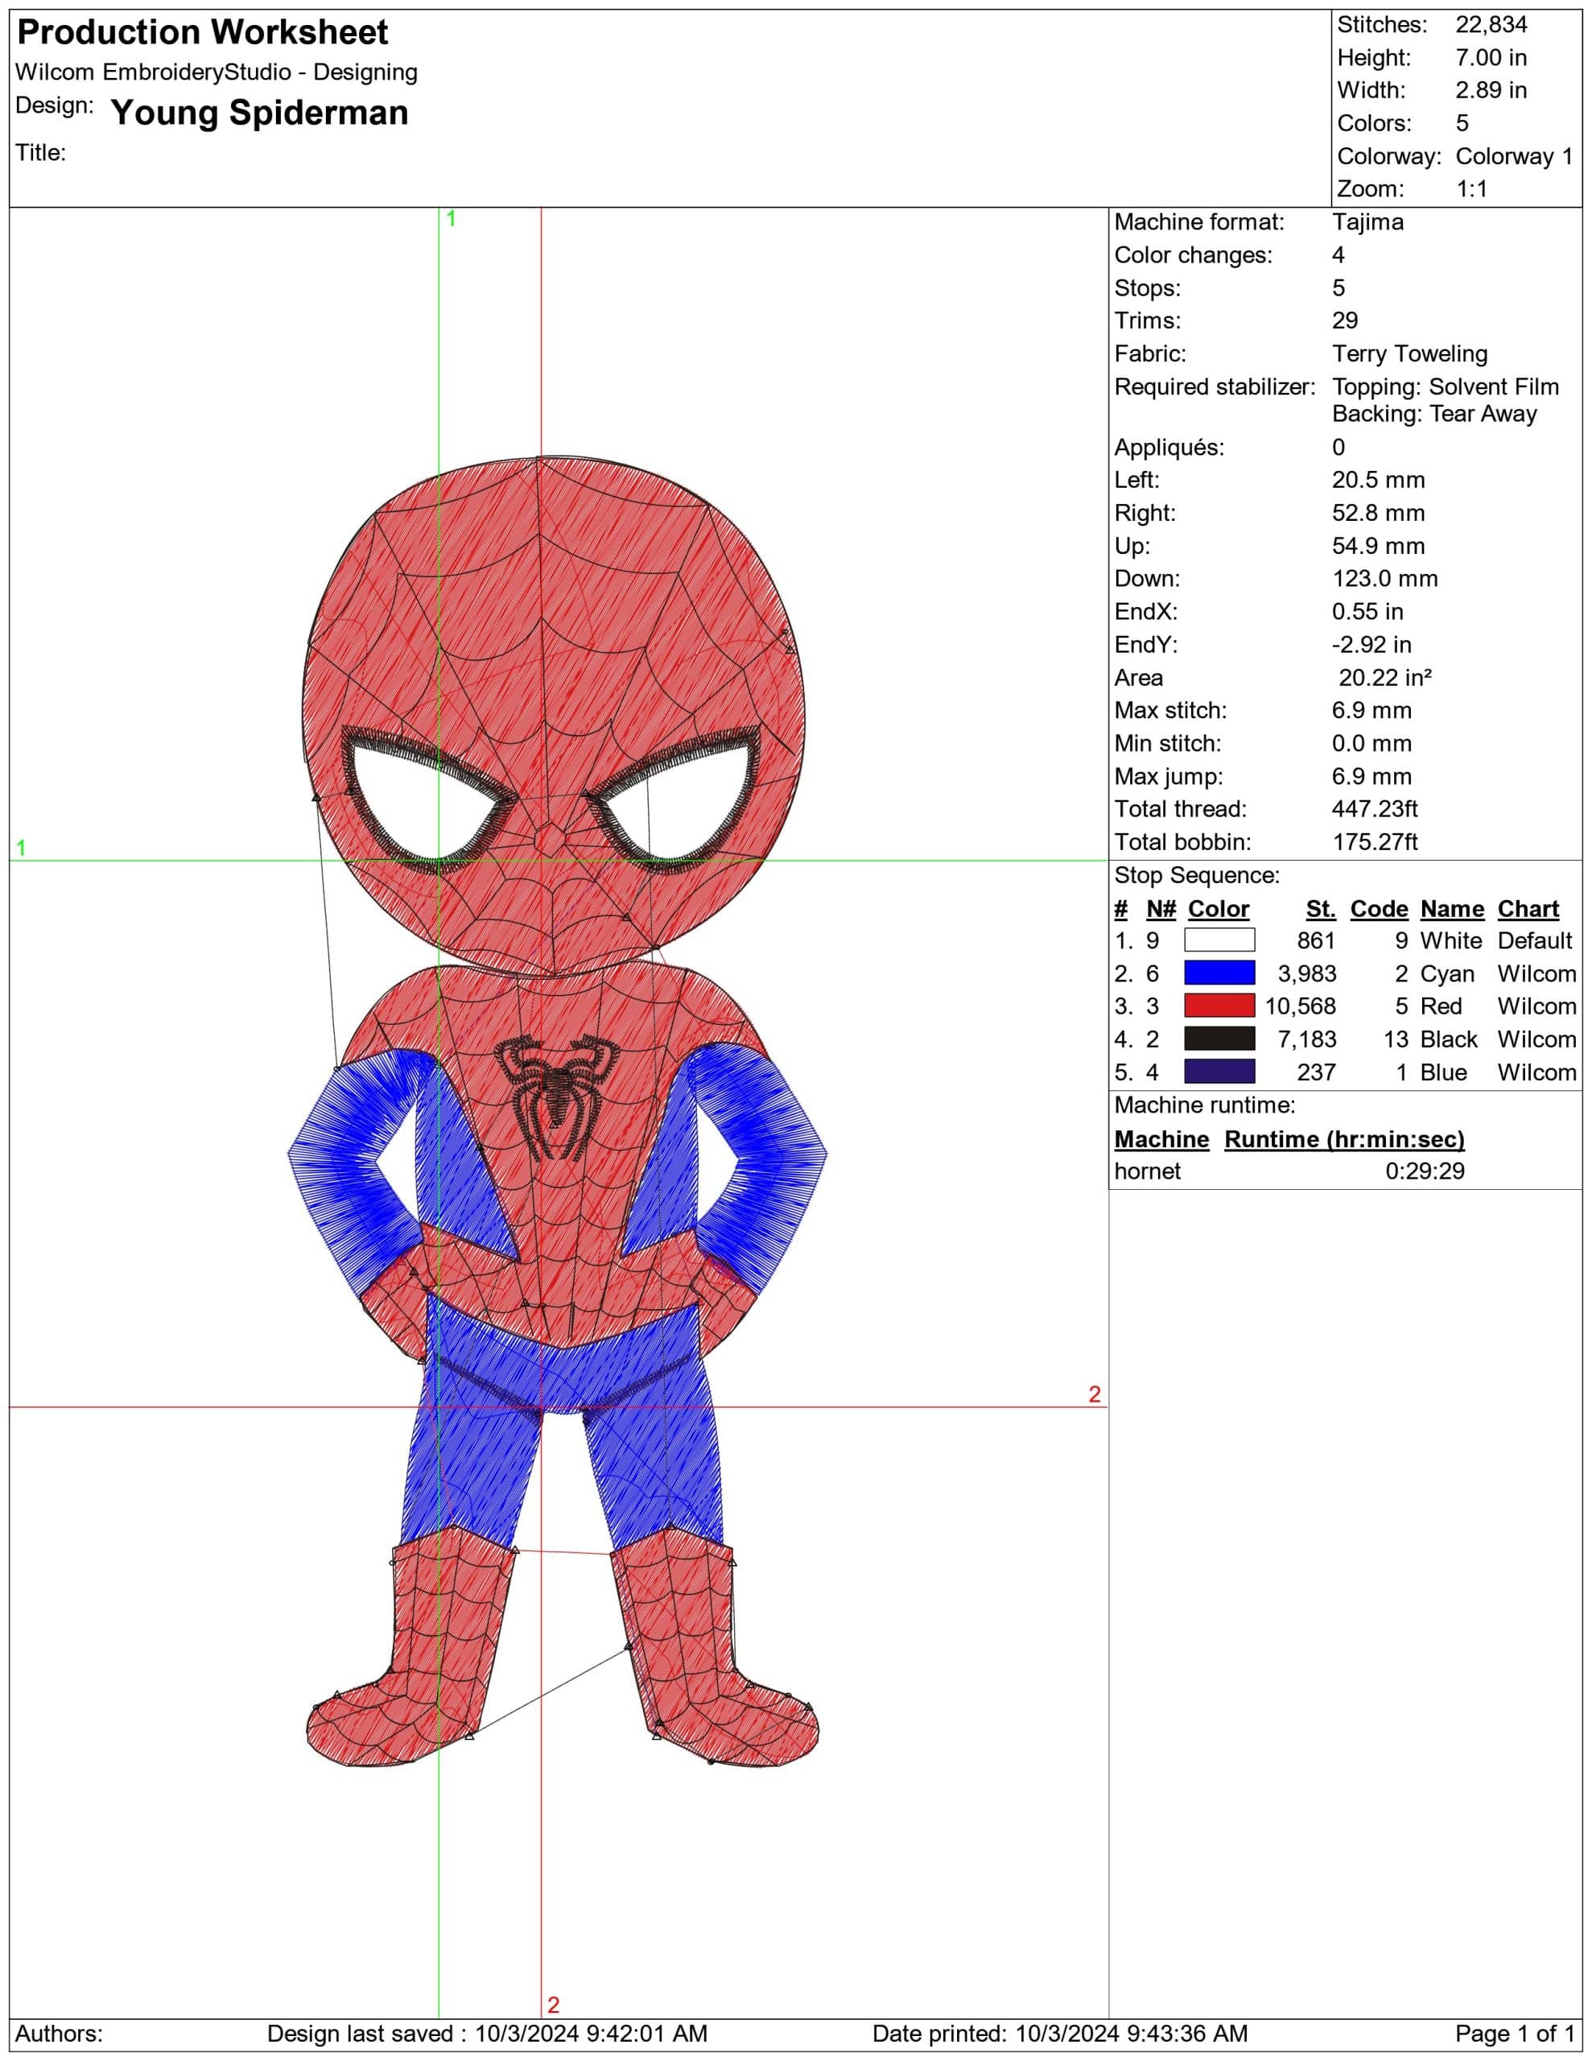This screenshot has height=2061, width=1592.
Task: Click 'Page 1 of 1' in the footer
Action: pyautogui.click(x=1515, y=2034)
